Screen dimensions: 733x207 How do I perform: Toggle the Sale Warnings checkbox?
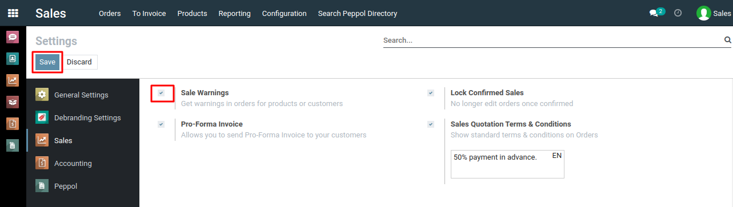click(161, 93)
